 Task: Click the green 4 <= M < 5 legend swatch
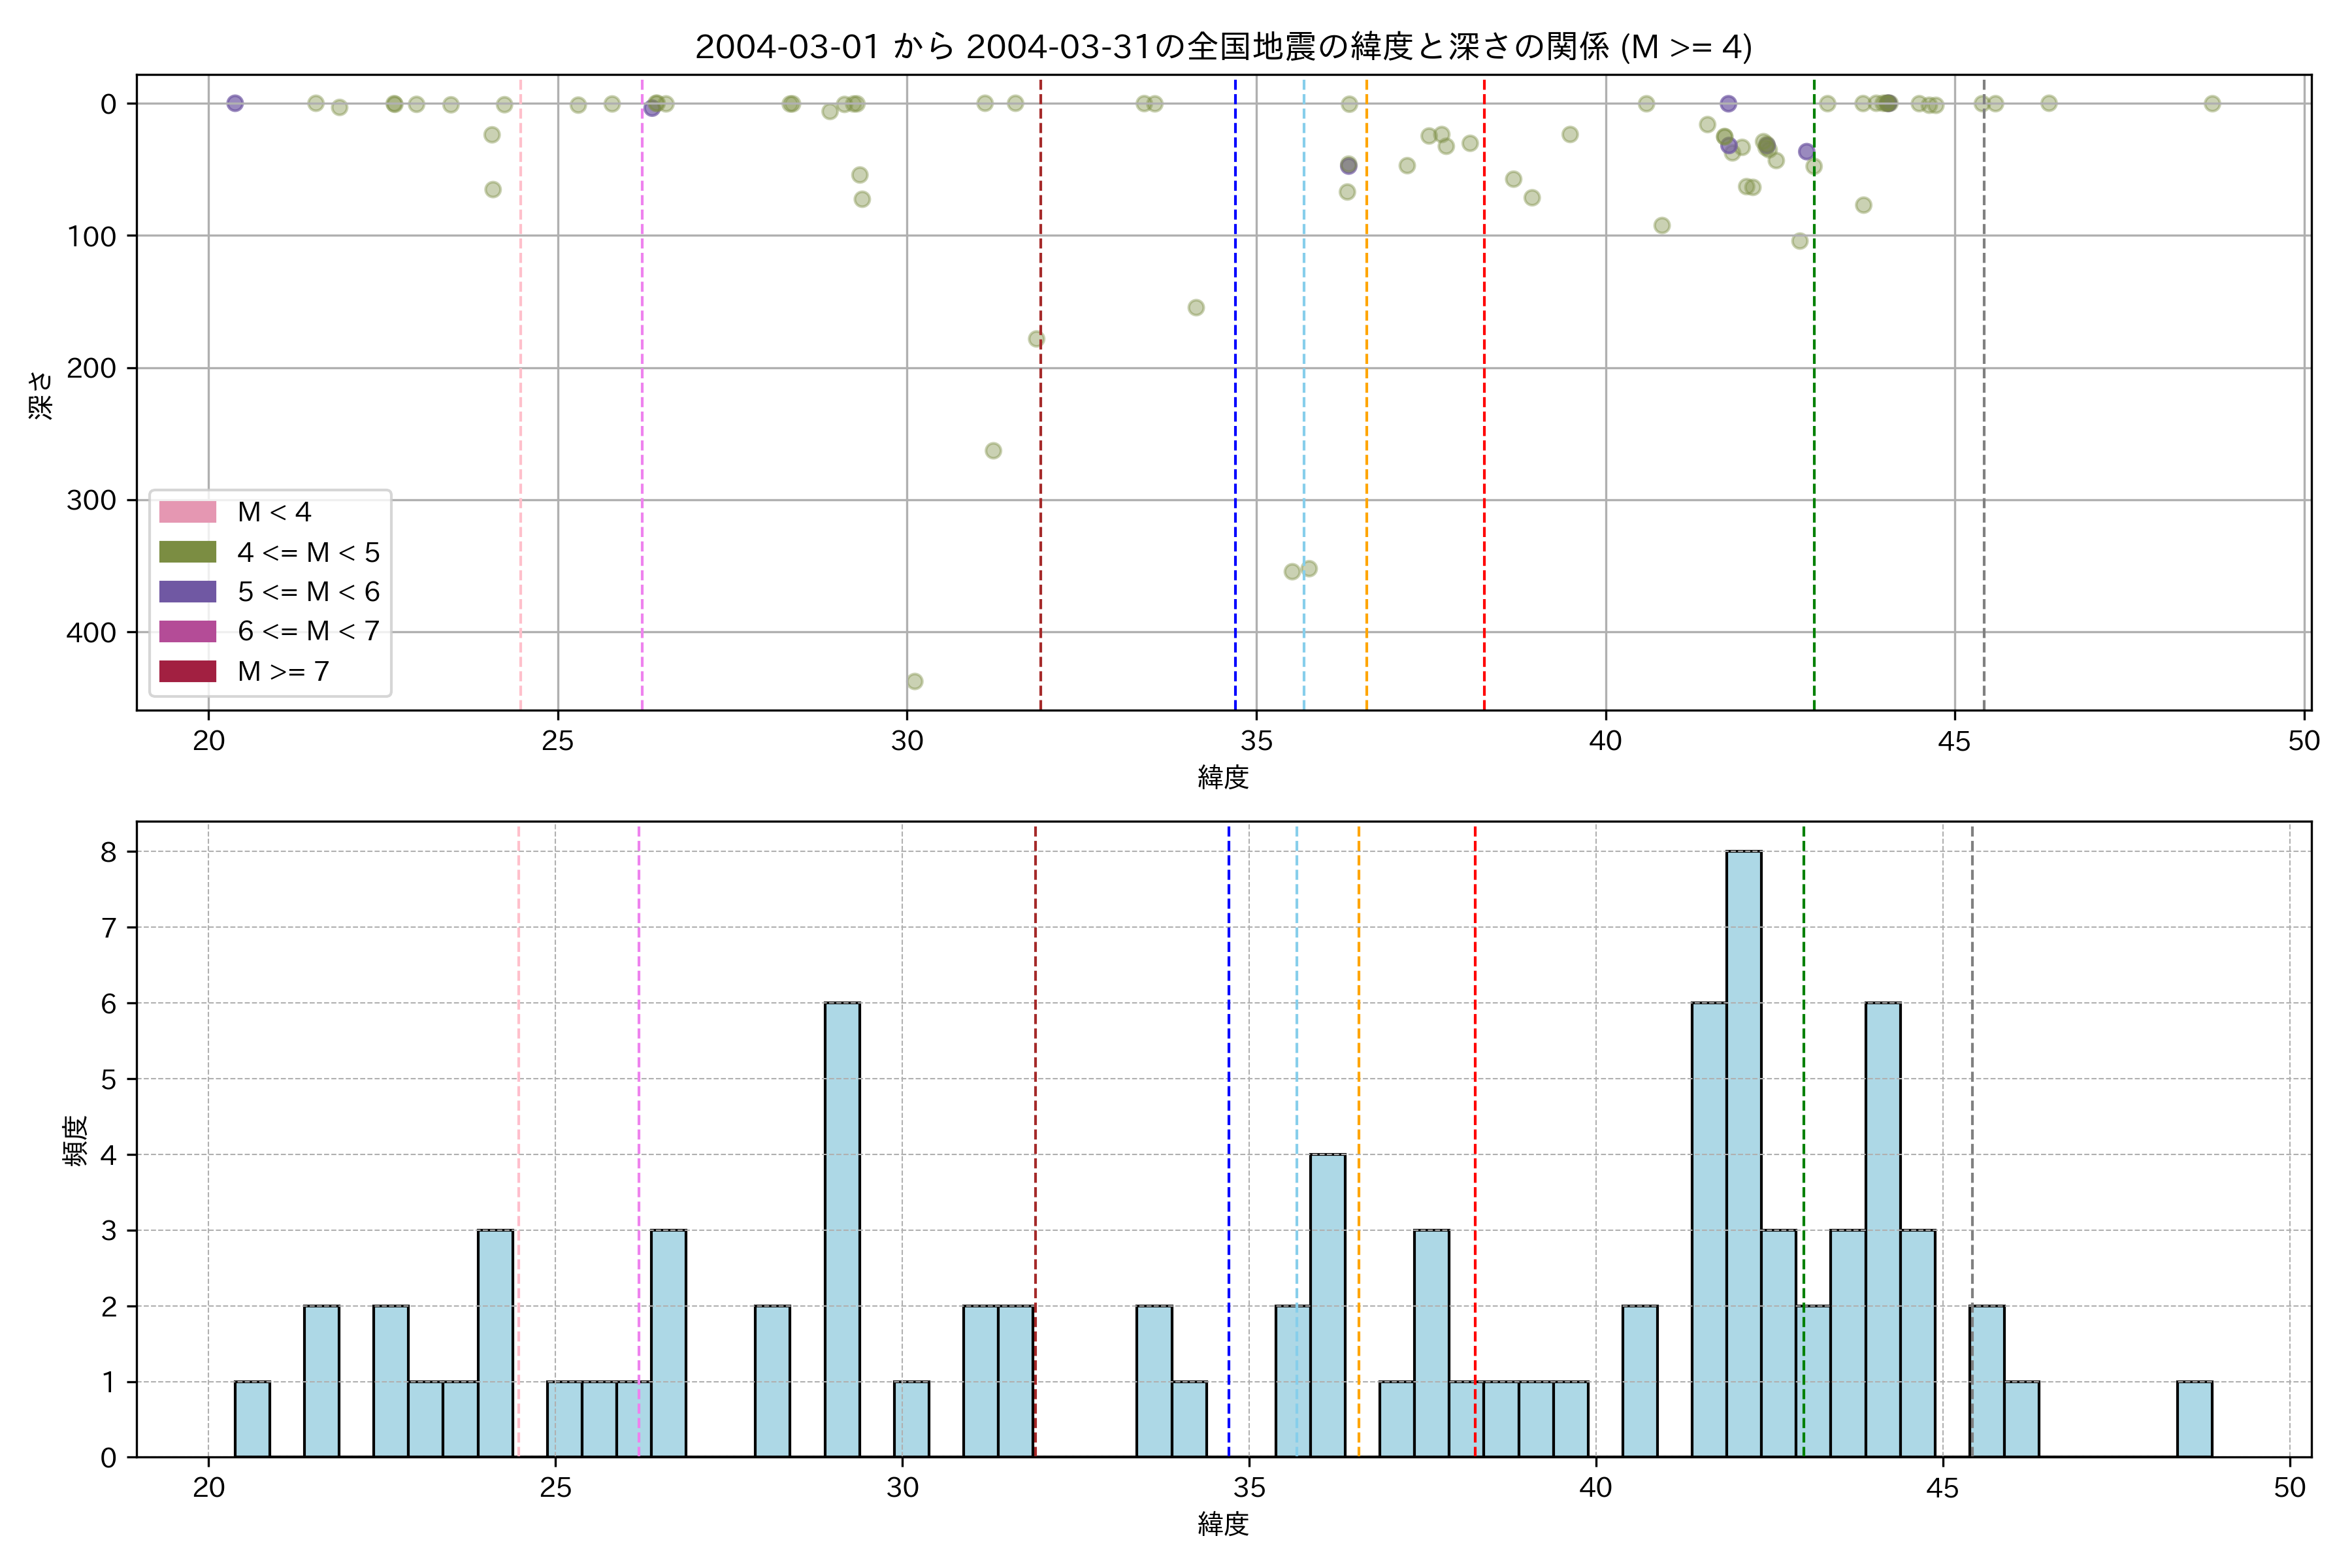[x=187, y=552]
